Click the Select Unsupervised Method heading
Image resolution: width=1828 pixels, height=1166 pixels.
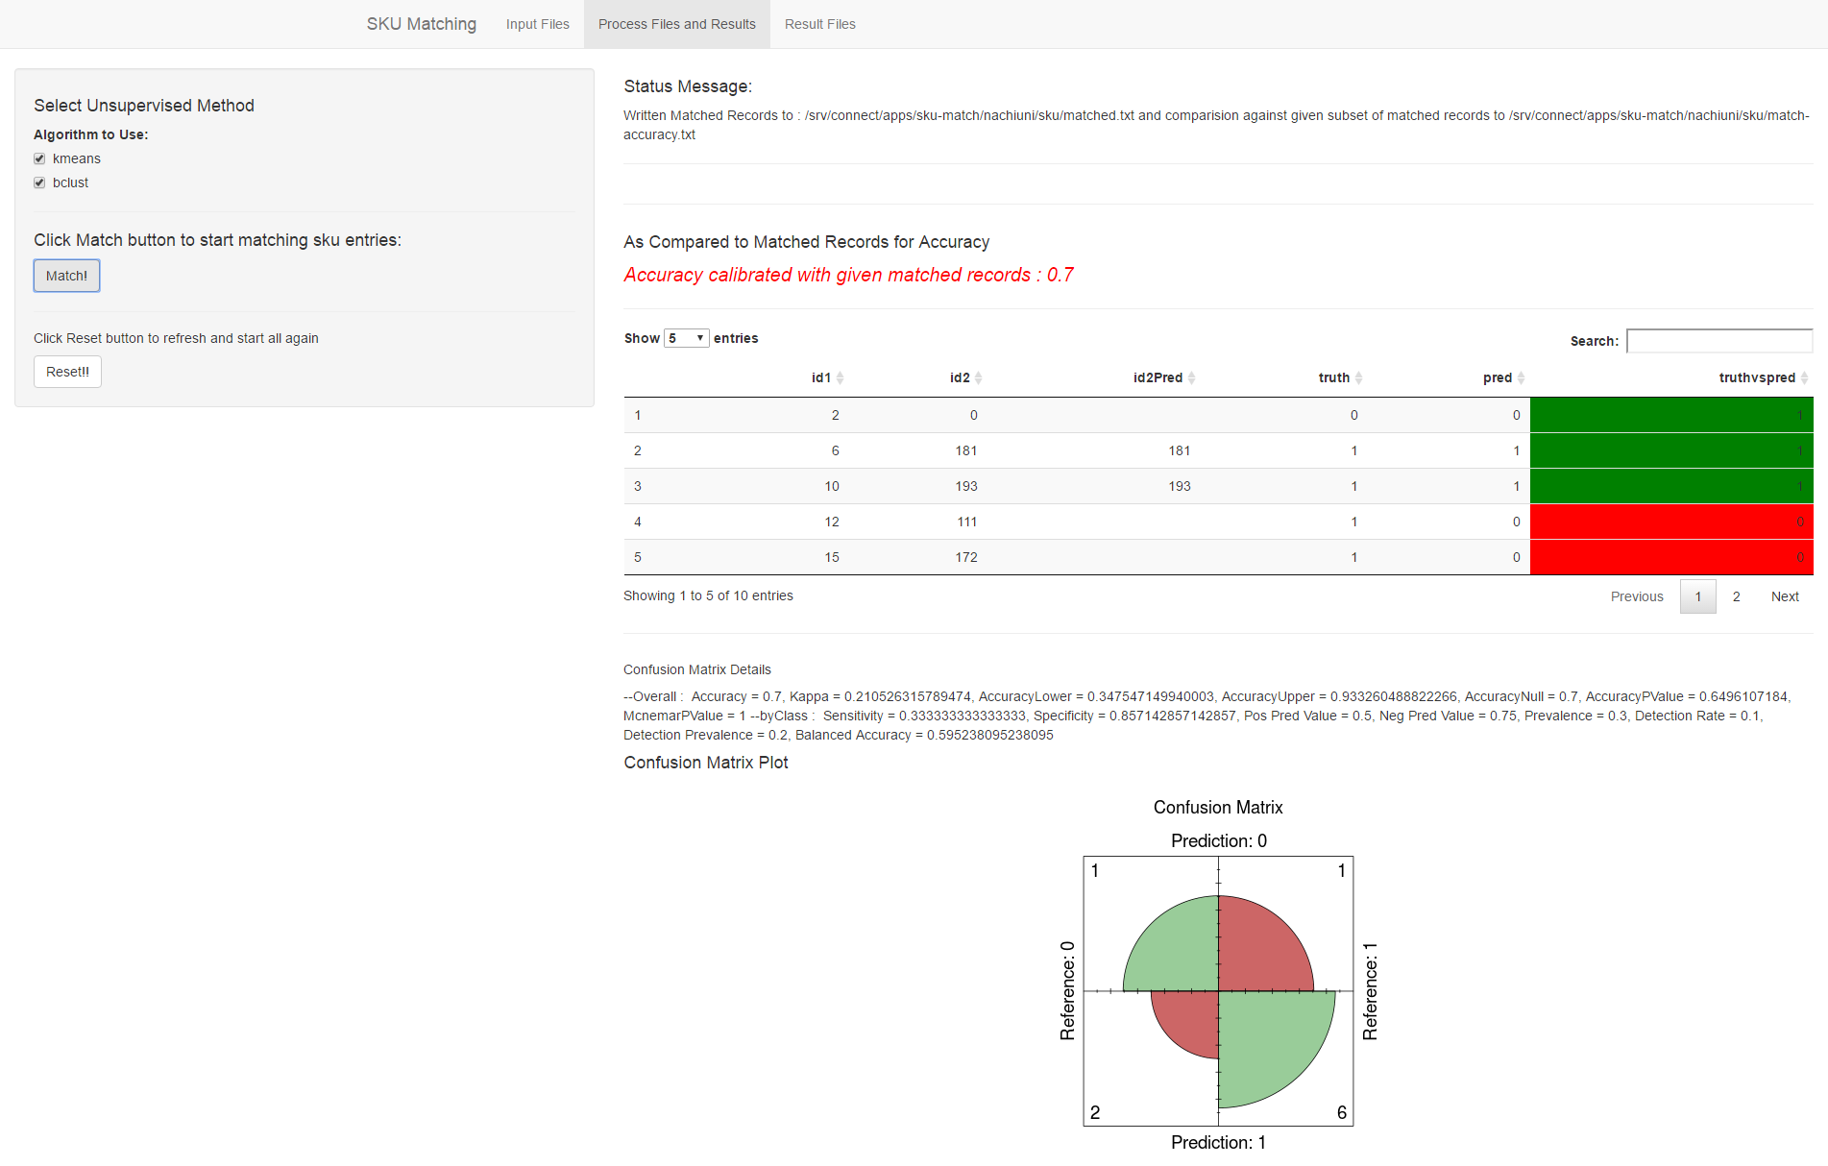pyautogui.click(x=144, y=106)
